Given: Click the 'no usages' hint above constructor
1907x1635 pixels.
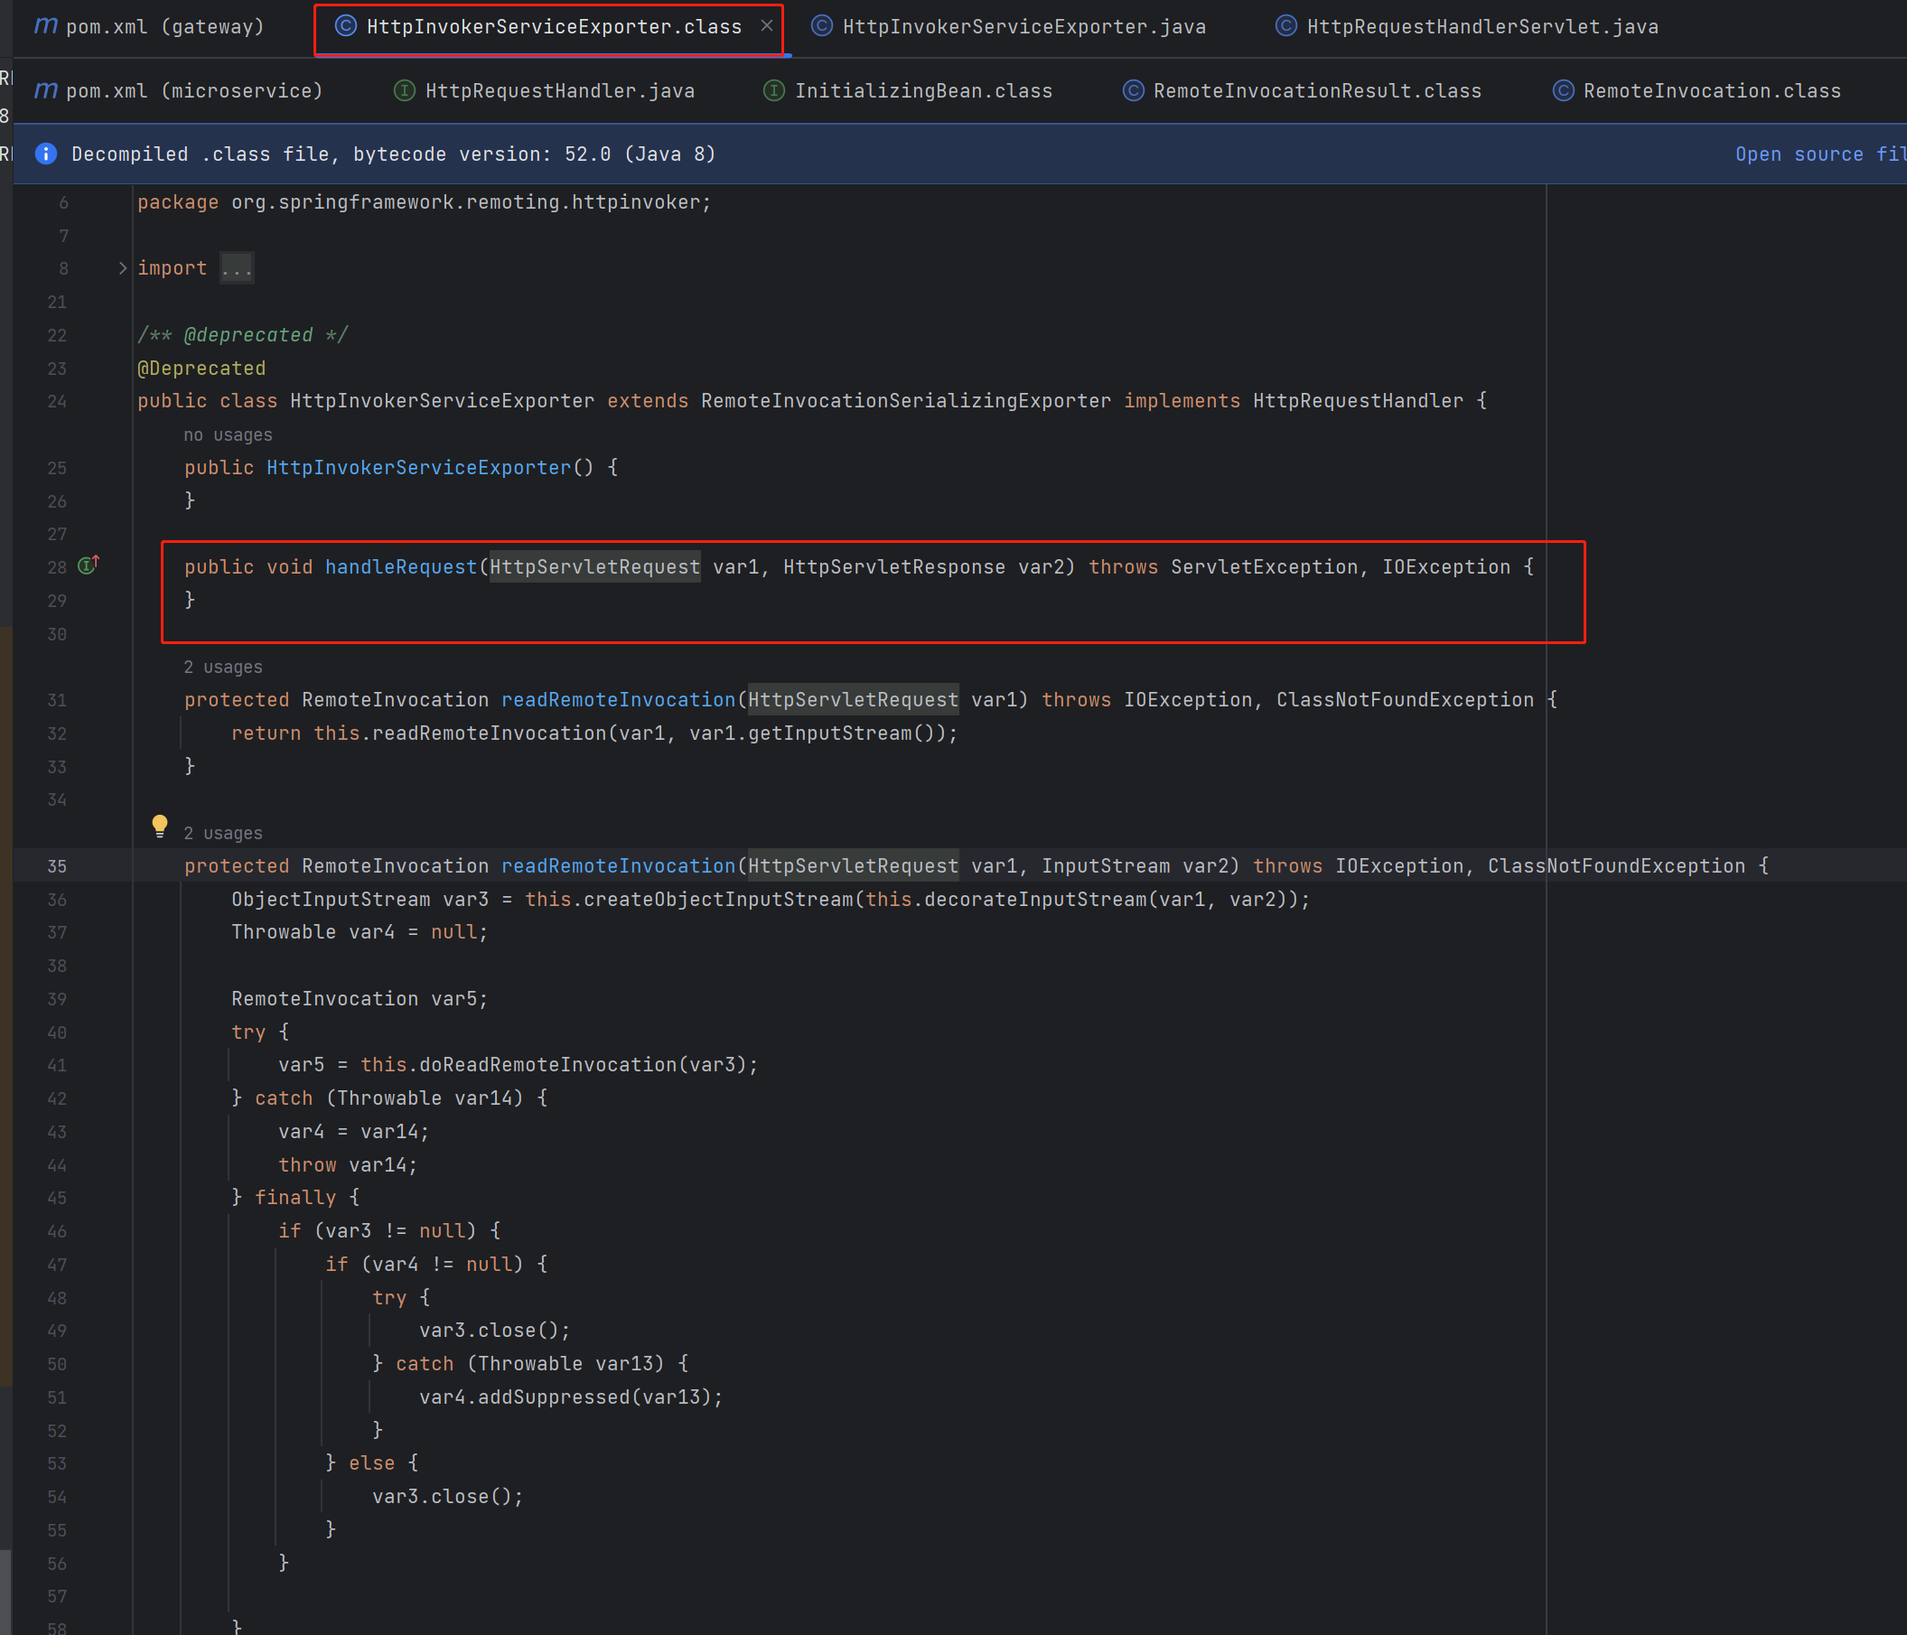Looking at the screenshot, I should coord(228,434).
